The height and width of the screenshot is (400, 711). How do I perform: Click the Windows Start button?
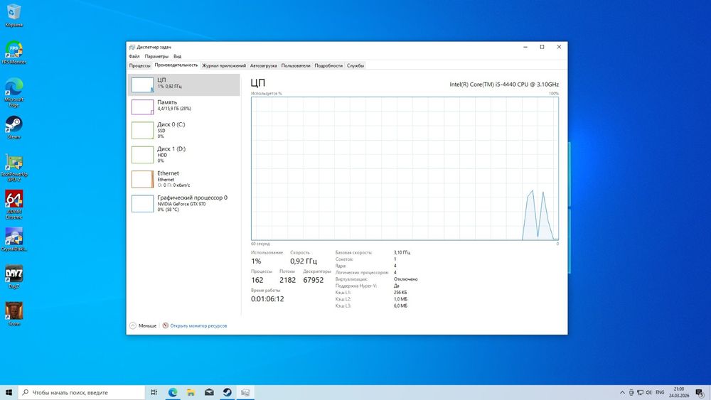click(9, 392)
